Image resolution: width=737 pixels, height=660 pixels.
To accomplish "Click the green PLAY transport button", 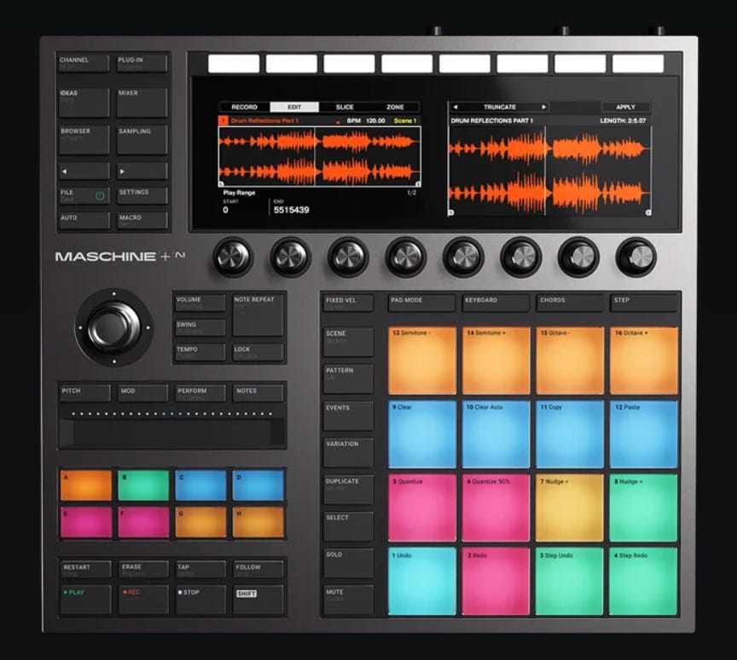I will [x=85, y=599].
